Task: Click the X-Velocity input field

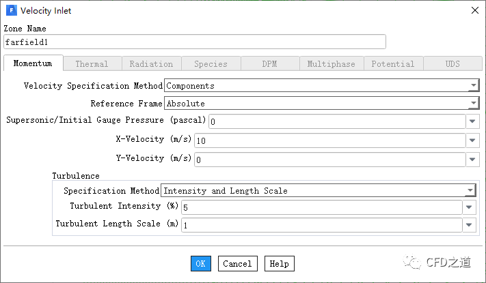Action: 329,140
